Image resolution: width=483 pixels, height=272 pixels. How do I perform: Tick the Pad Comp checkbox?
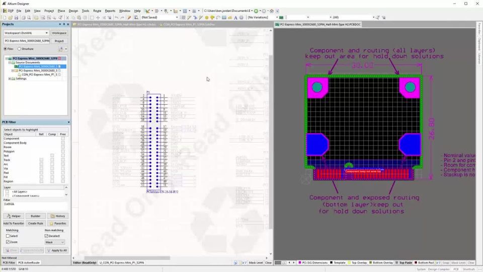pyautogui.click(x=52, y=173)
